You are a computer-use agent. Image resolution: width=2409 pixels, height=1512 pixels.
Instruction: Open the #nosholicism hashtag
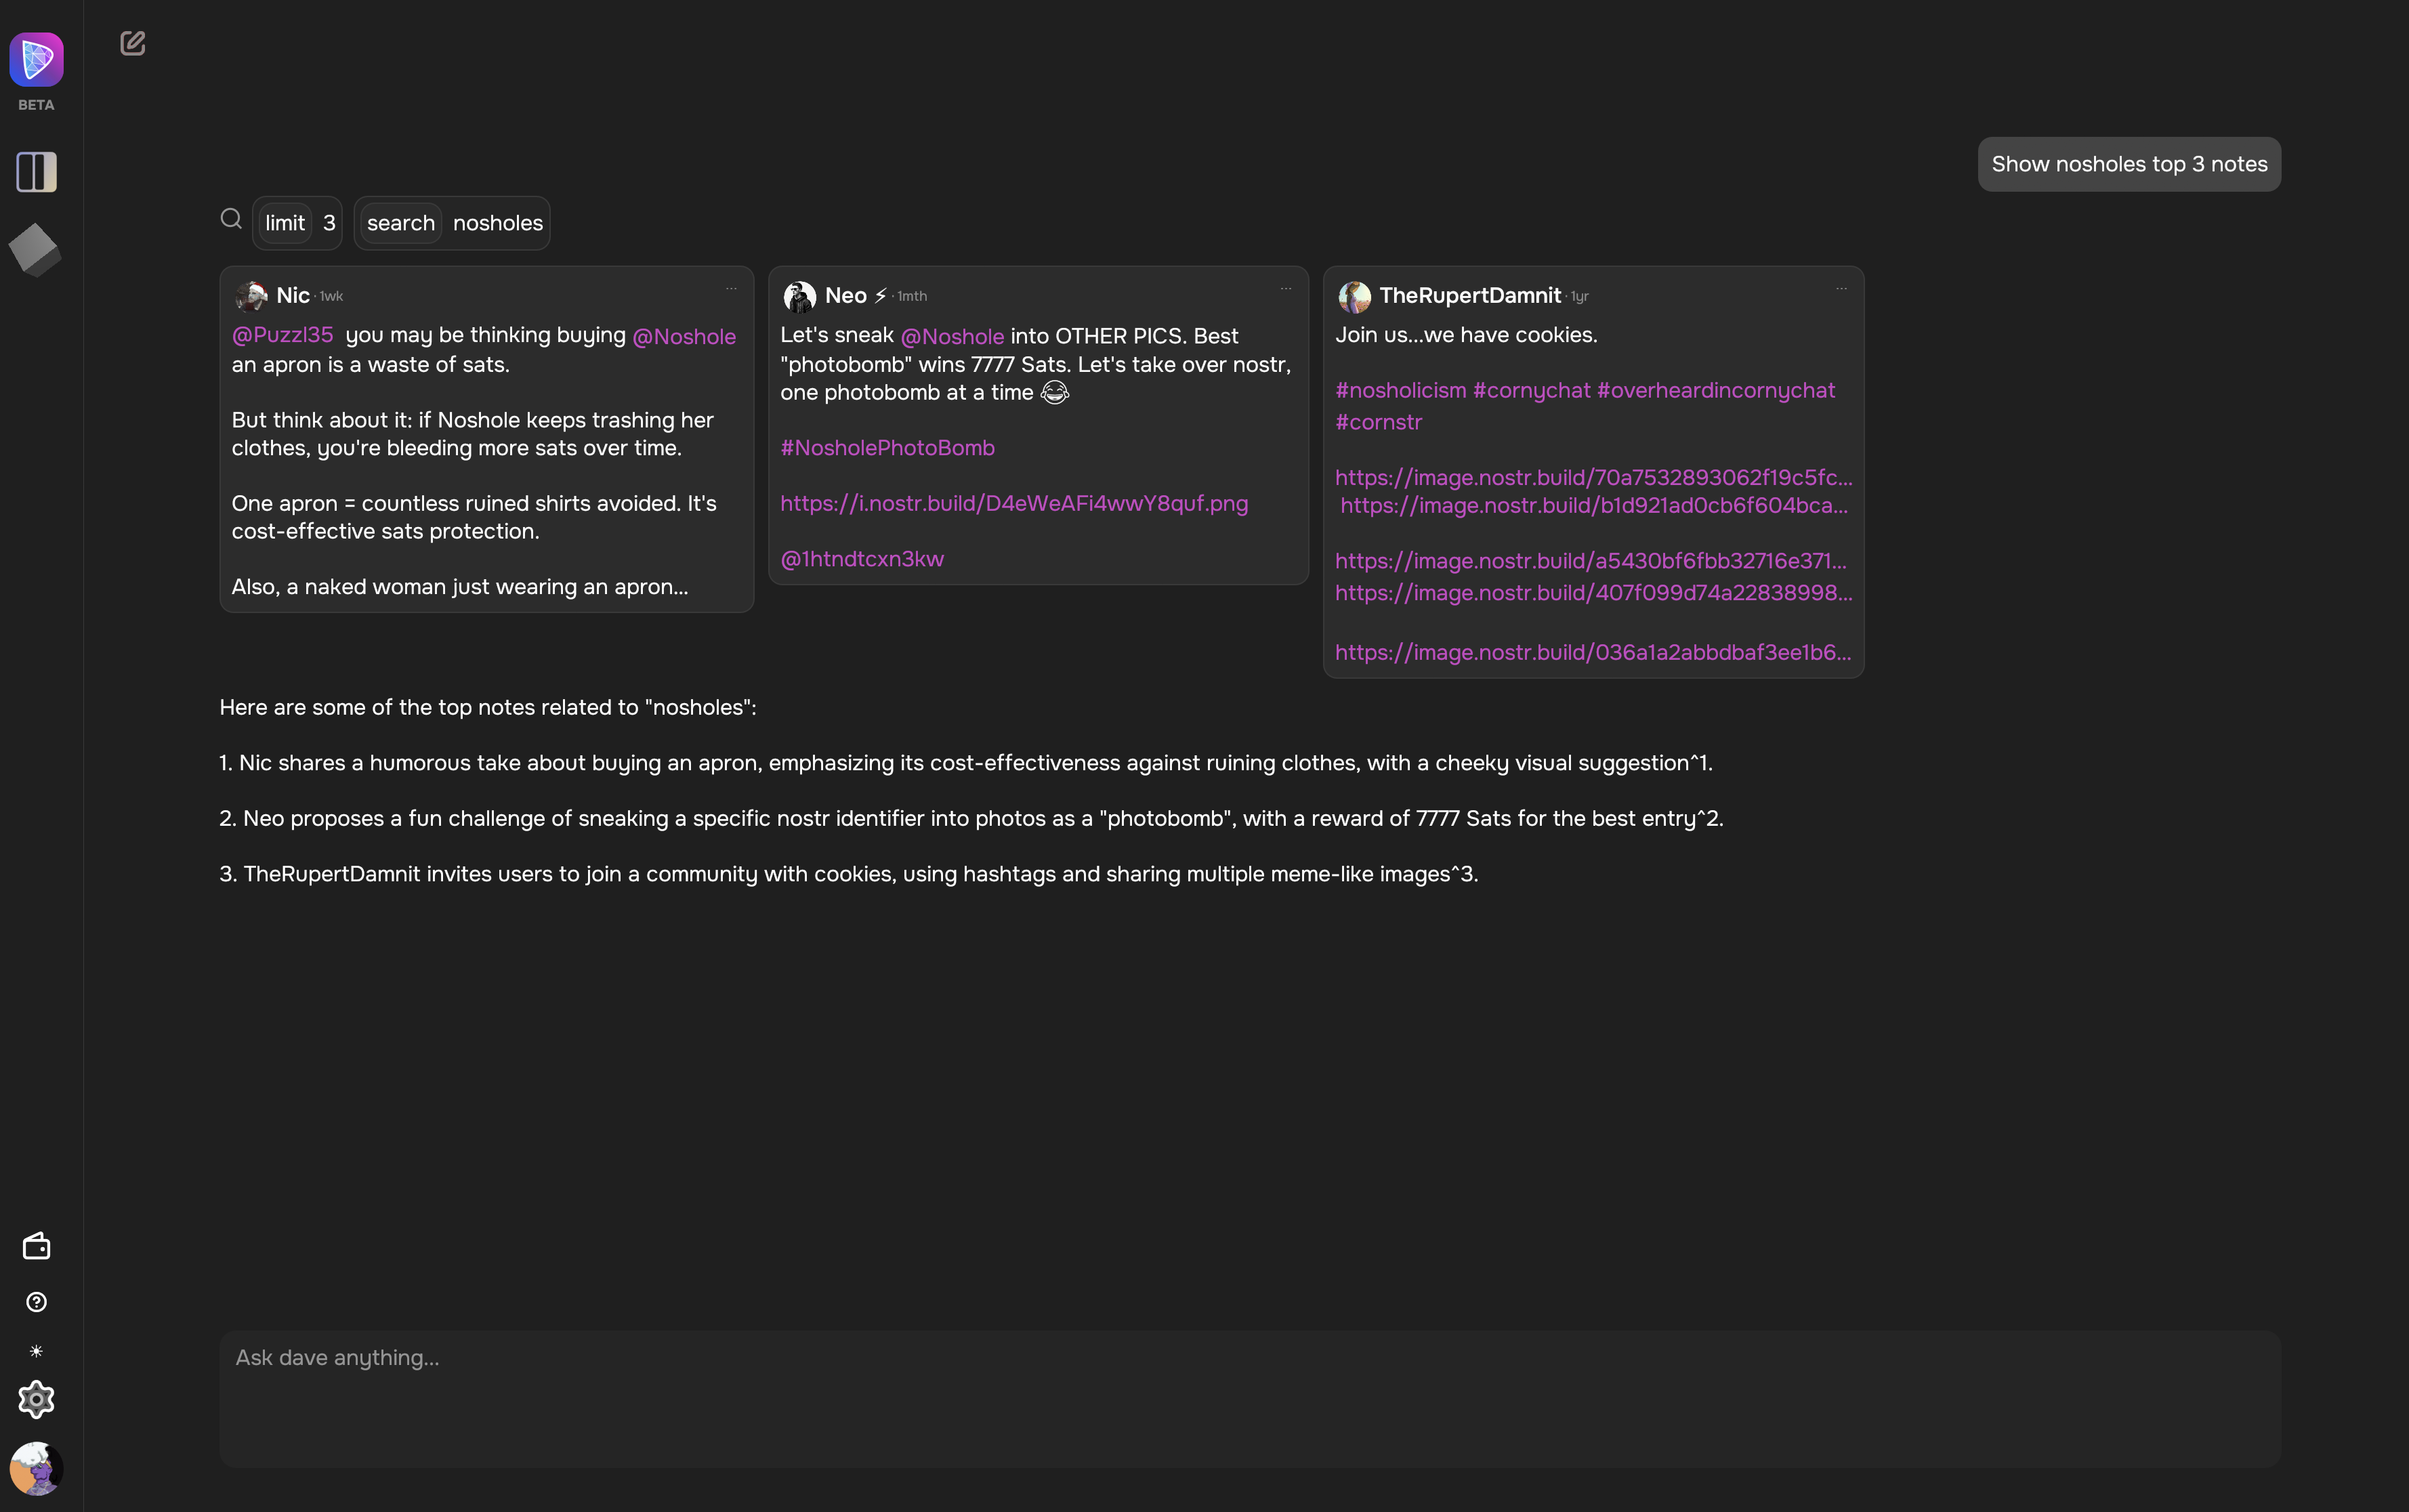click(x=1400, y=390)
